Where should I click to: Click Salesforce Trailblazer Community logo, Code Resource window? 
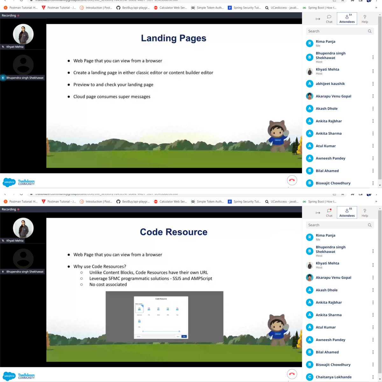click(19, 376)
